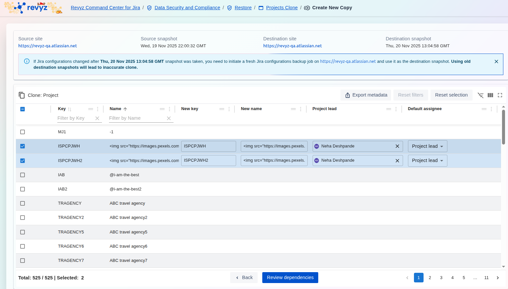Screen dimensions: 508x289
Task: Select the TRAGENCY project checkbox
Action: click(x=23, y=203)
